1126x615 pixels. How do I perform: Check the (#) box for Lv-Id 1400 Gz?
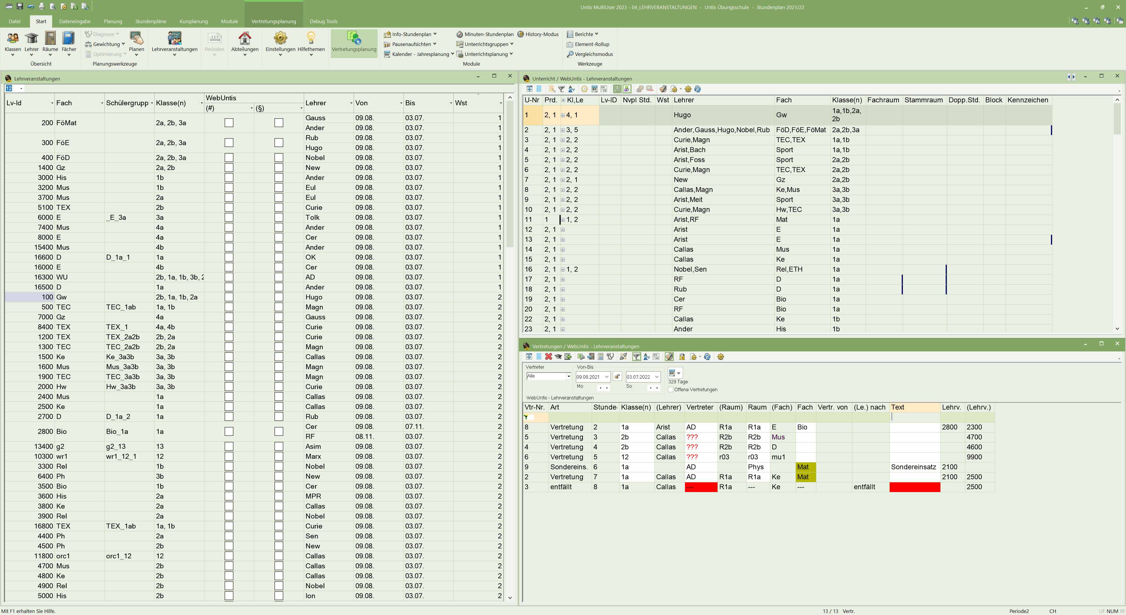[x=229, y=168]
